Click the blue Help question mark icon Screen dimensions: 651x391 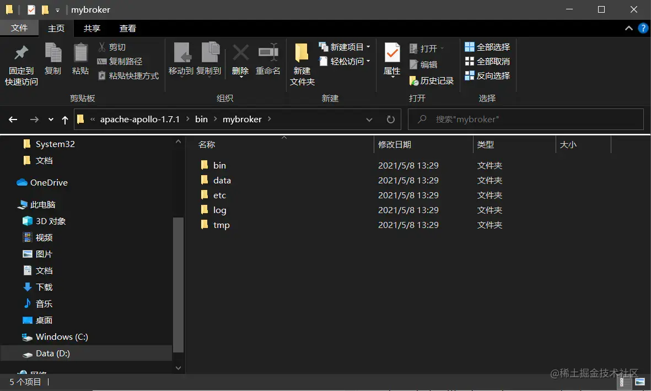tap(643, 28)
